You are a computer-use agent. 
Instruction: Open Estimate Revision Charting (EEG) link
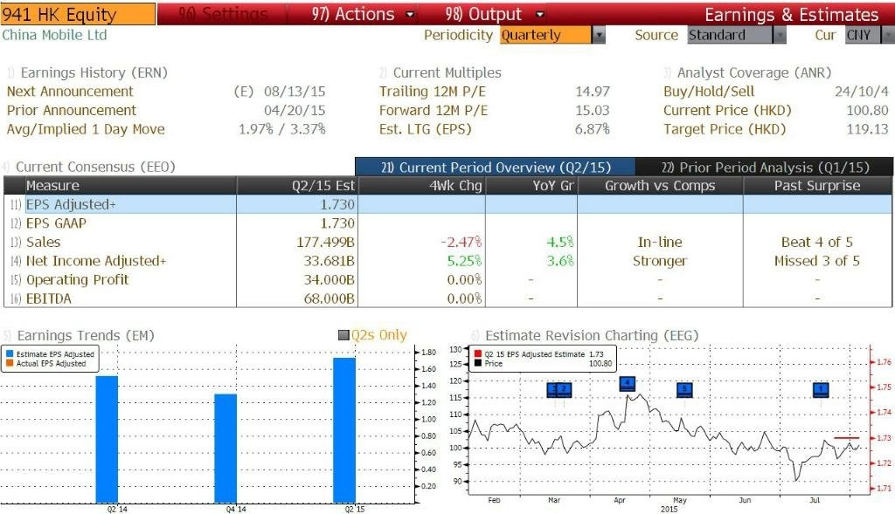point(592,336)
